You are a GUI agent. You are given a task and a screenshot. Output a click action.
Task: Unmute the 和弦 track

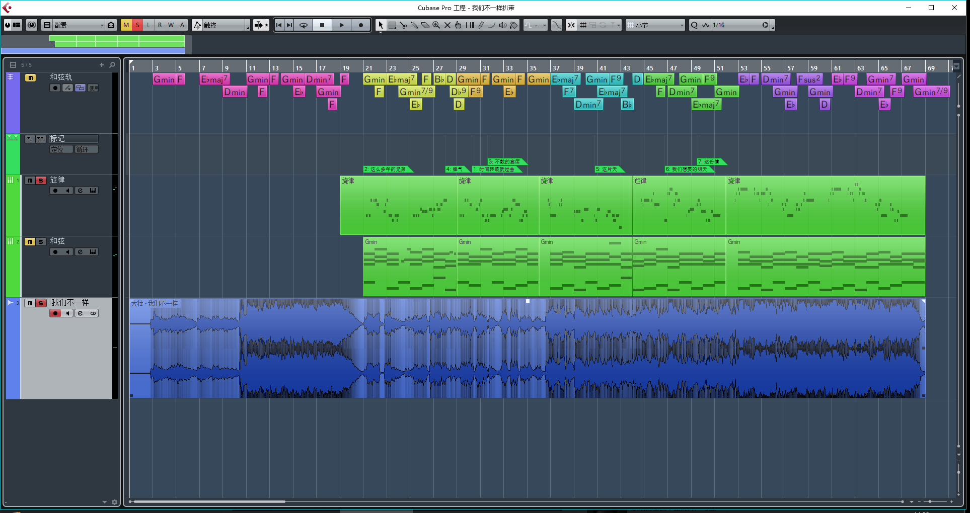point(30,242)
